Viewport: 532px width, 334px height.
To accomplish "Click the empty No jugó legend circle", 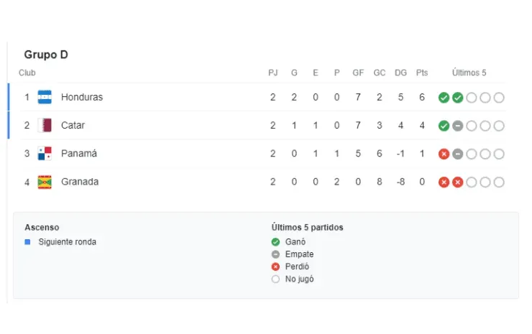I will tap(275, 279).
